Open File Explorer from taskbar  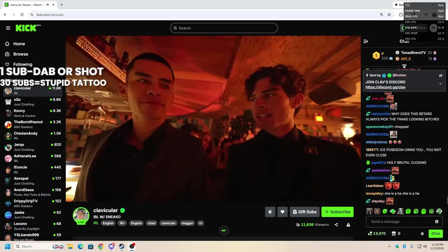coord(70,246)
